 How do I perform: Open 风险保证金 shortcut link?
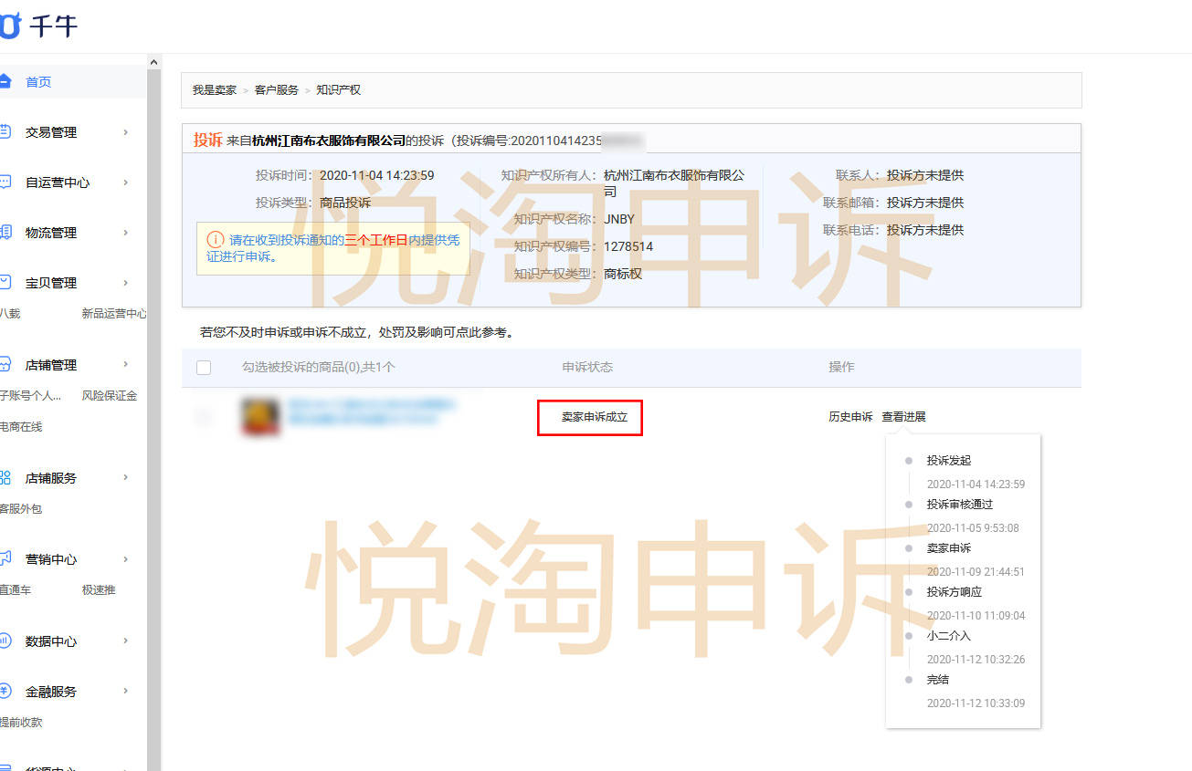110,396
